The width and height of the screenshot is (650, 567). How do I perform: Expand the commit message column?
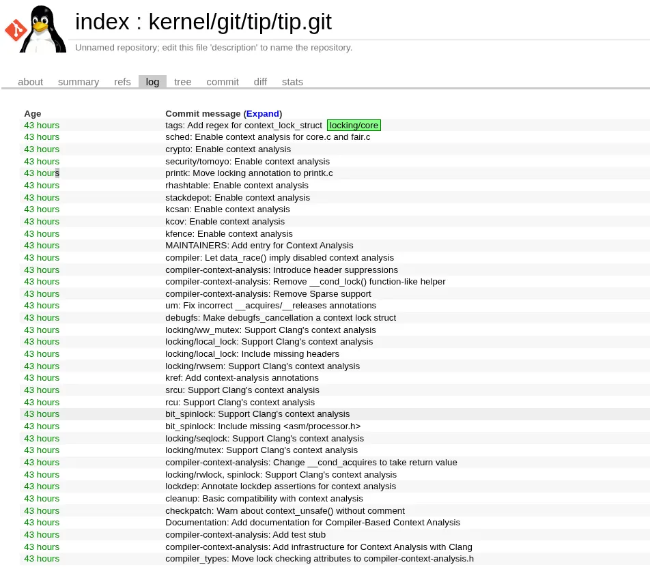[x=262, y=113]
